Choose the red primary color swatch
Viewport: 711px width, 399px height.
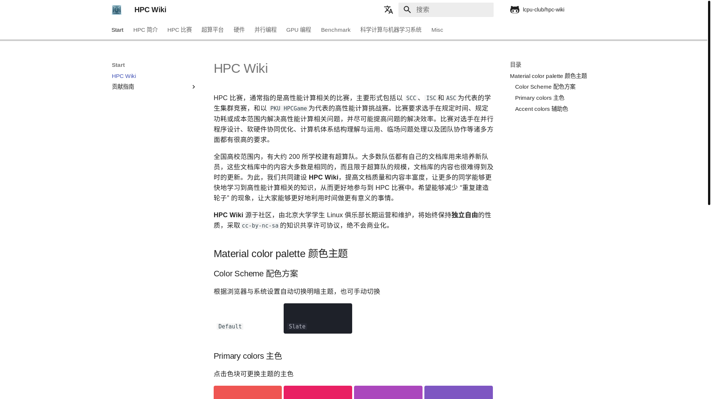point(248,392)
